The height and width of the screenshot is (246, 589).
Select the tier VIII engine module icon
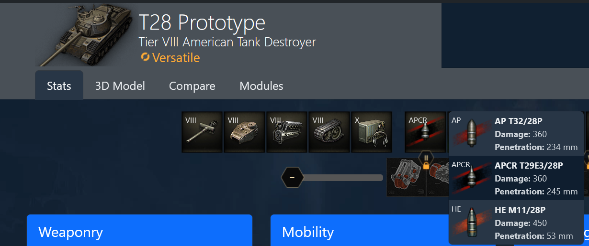coord(287,132)
